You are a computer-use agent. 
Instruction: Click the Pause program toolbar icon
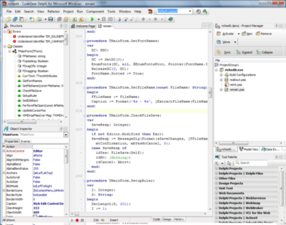[x=104, y=19]
